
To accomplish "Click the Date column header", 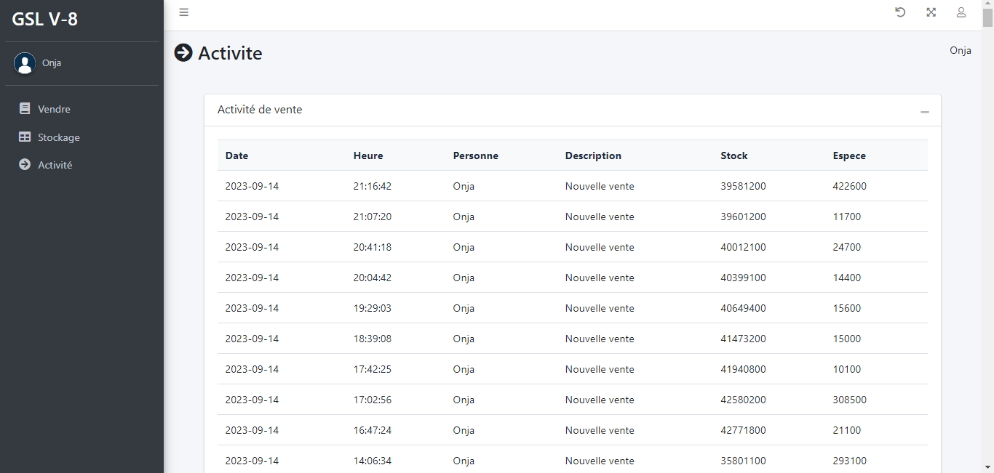I will point(236,155).
